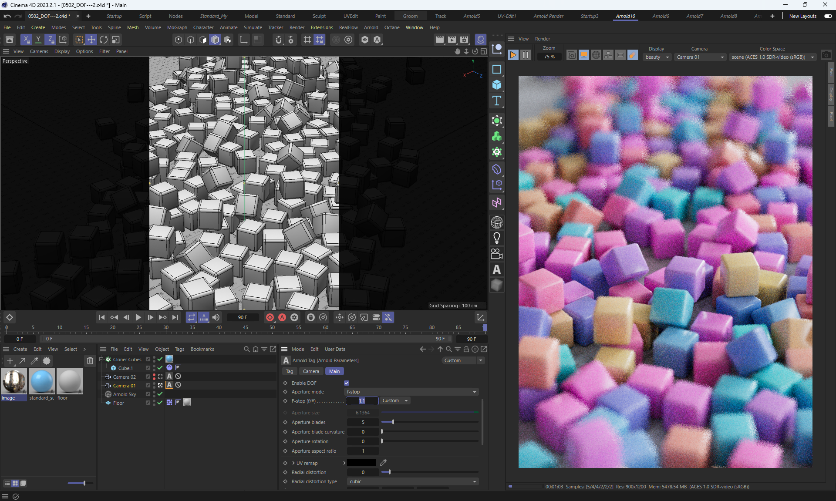Click the Text spline tool icon
This screenshot has height=501, width=836.
click(x=497, y=101)
